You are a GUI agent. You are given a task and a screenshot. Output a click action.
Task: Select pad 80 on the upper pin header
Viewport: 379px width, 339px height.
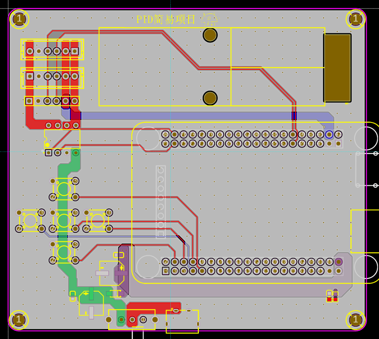[x=165, y=135]
